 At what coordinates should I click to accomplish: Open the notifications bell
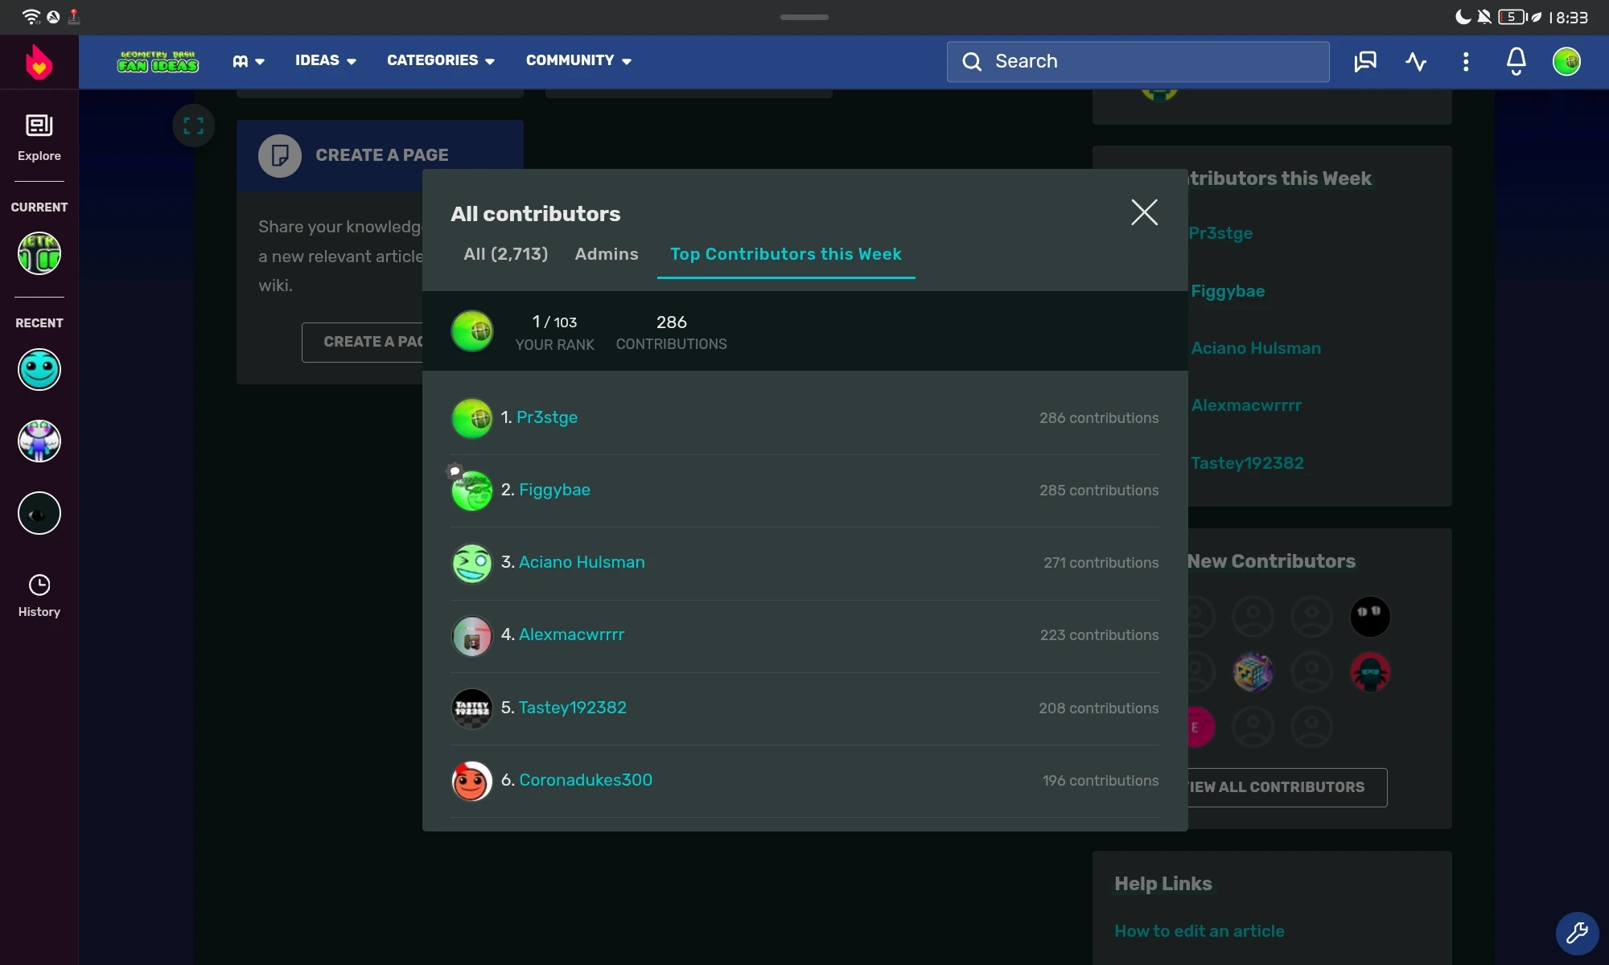point(1516,62)
